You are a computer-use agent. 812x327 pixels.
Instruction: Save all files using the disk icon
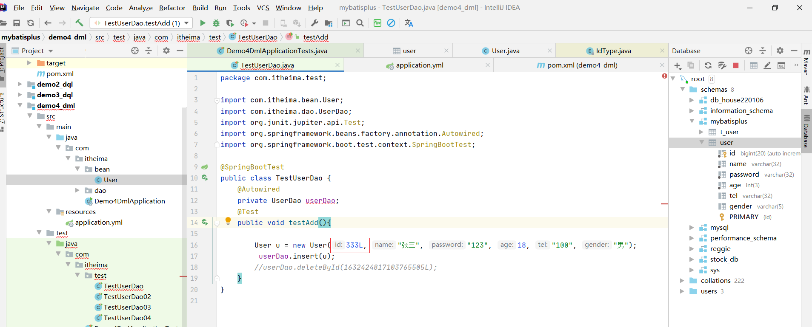[17, 23]
